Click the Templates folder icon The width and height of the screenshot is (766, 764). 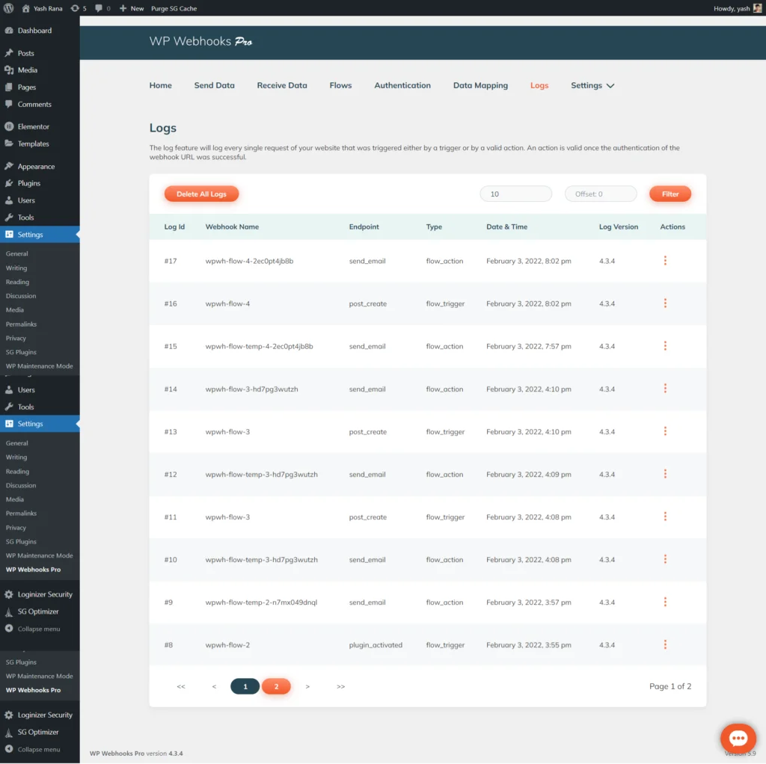point(9,144)
